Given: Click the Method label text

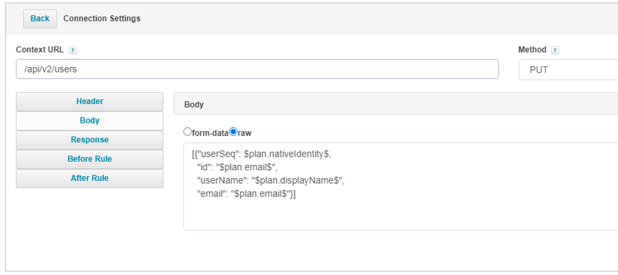Looking at the screenshot, I should [x=532, y=50].
